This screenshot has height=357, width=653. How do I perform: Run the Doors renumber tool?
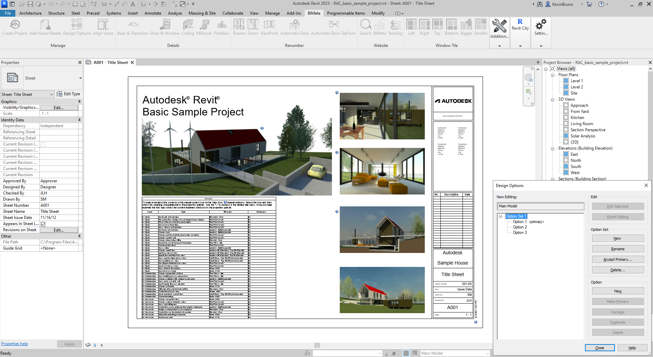click(x=253, y=27)
